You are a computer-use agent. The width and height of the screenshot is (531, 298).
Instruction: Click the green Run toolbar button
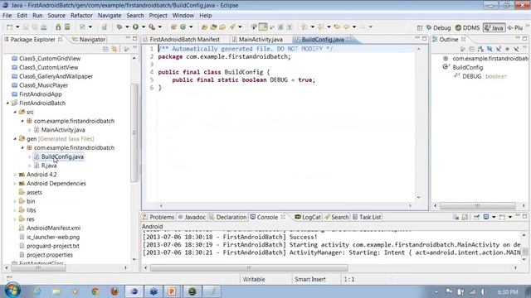[135, 27]
